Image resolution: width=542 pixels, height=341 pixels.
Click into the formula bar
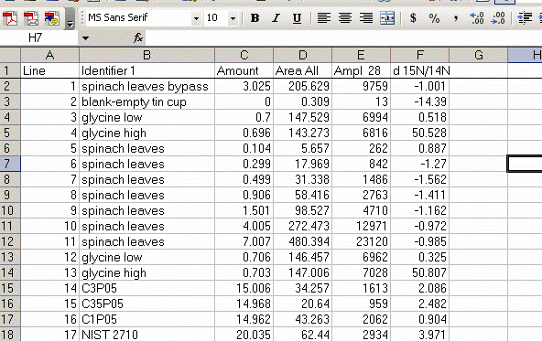(x=343, y=37)
